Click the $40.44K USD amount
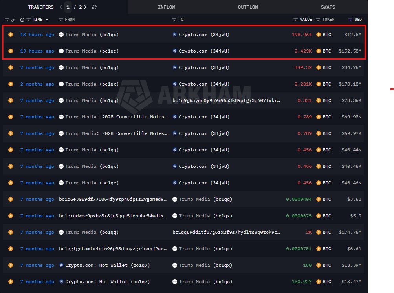The width and height of the screenshot is (394, 293). coord(352,150)
